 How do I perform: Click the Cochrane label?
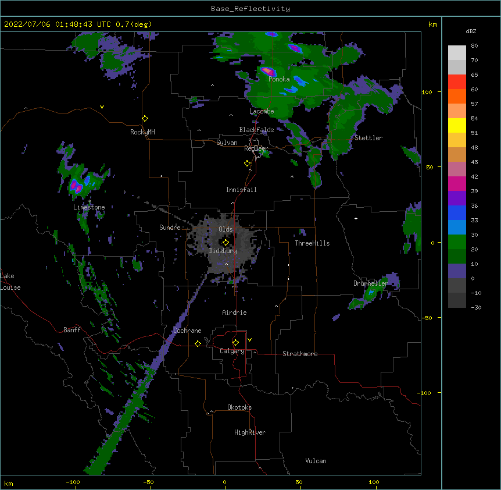(x=187, y=331)
